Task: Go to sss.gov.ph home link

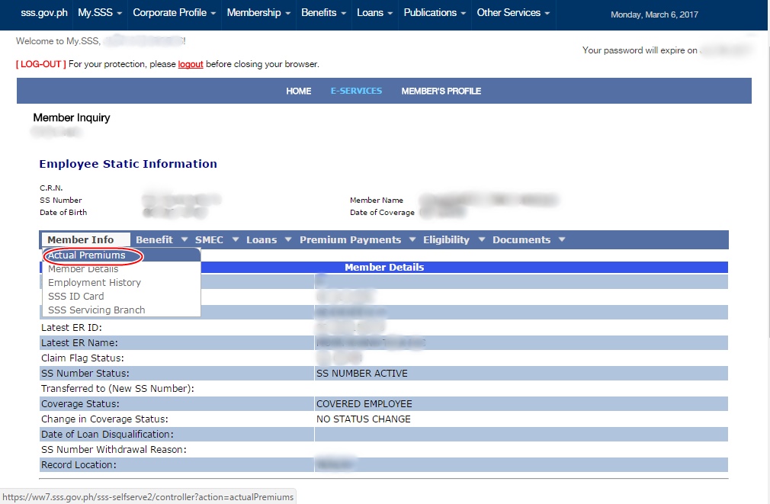Action: (x=44, y=13)
